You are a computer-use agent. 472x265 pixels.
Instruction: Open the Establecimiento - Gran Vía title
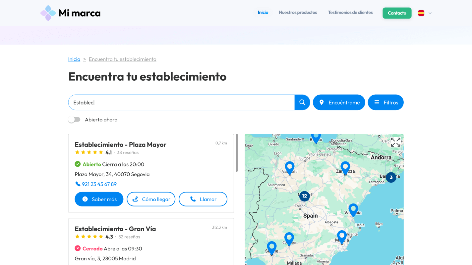tap(115, 229)
